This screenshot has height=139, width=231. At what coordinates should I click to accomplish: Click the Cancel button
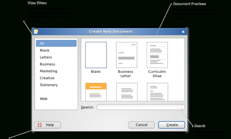click(x=142, y=125)
